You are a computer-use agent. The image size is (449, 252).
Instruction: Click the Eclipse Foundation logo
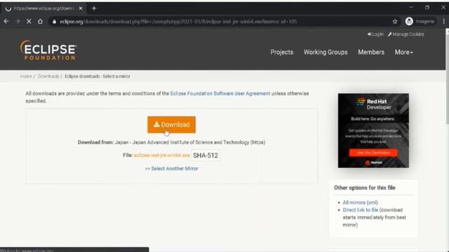pos(48,50)
